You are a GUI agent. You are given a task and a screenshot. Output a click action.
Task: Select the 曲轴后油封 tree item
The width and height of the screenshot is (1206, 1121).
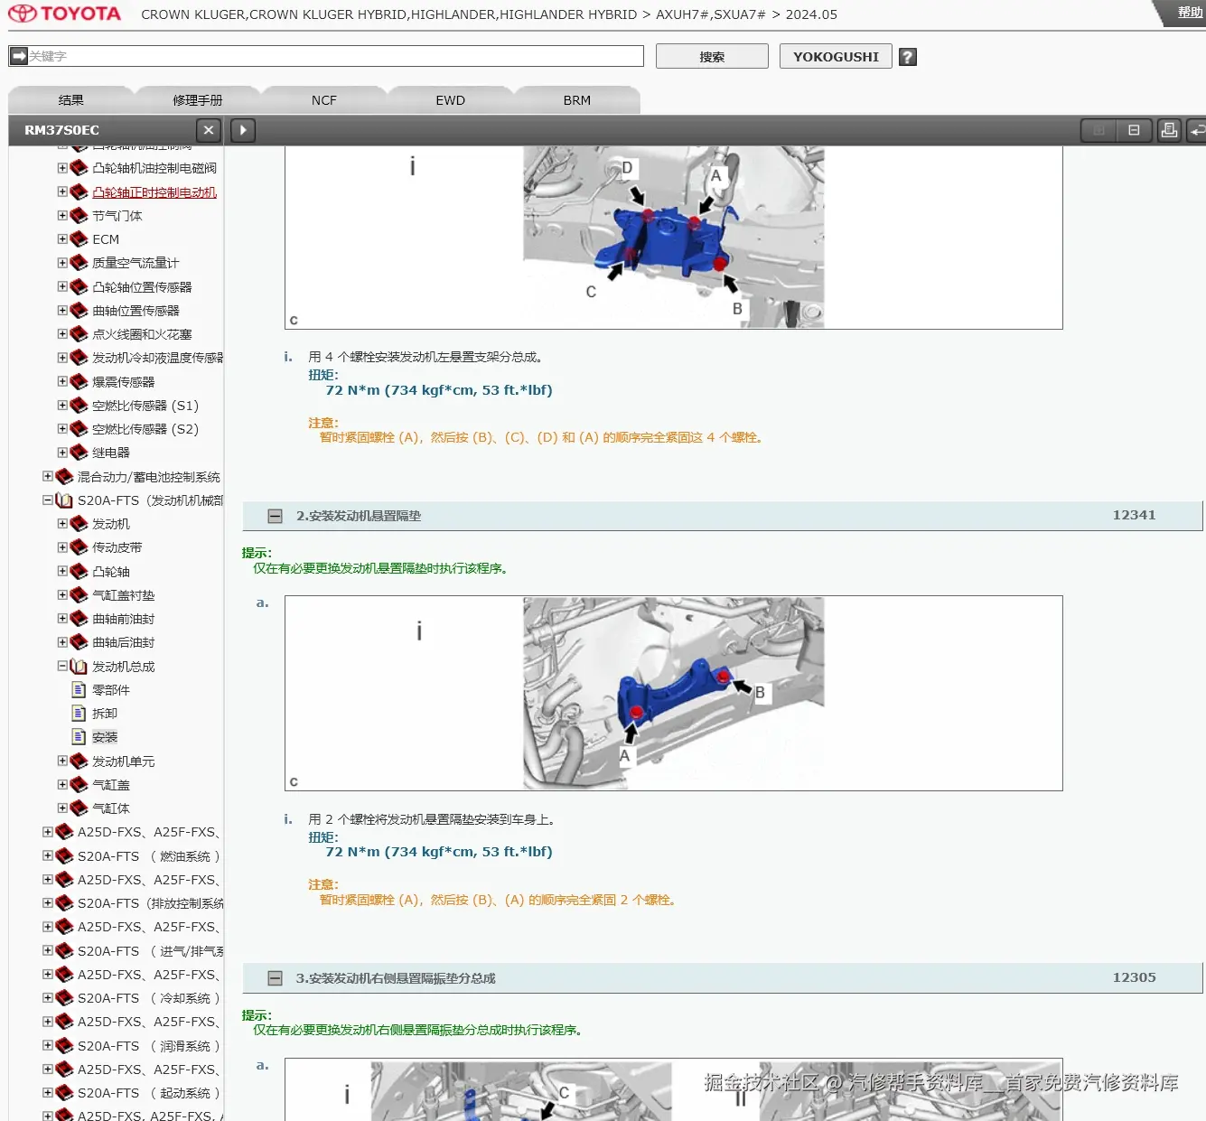coord(124,642)
